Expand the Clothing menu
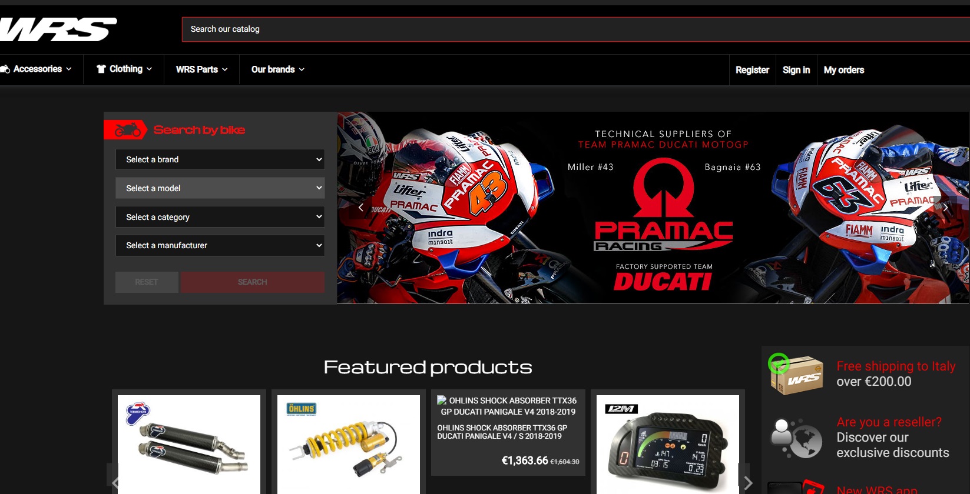The width and height of the screenshot is (970, 494). tap(124, 69)
